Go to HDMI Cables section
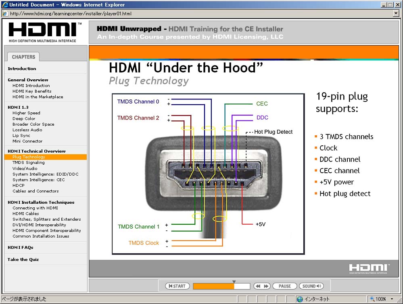This screenshot has width=403, height=304. coord(26,213)
